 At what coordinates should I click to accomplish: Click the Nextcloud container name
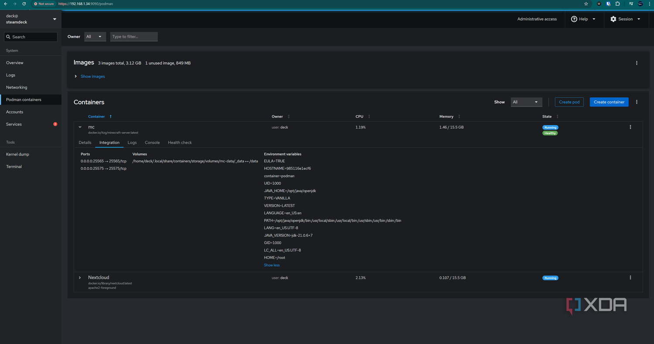click(x=99, y=278)
